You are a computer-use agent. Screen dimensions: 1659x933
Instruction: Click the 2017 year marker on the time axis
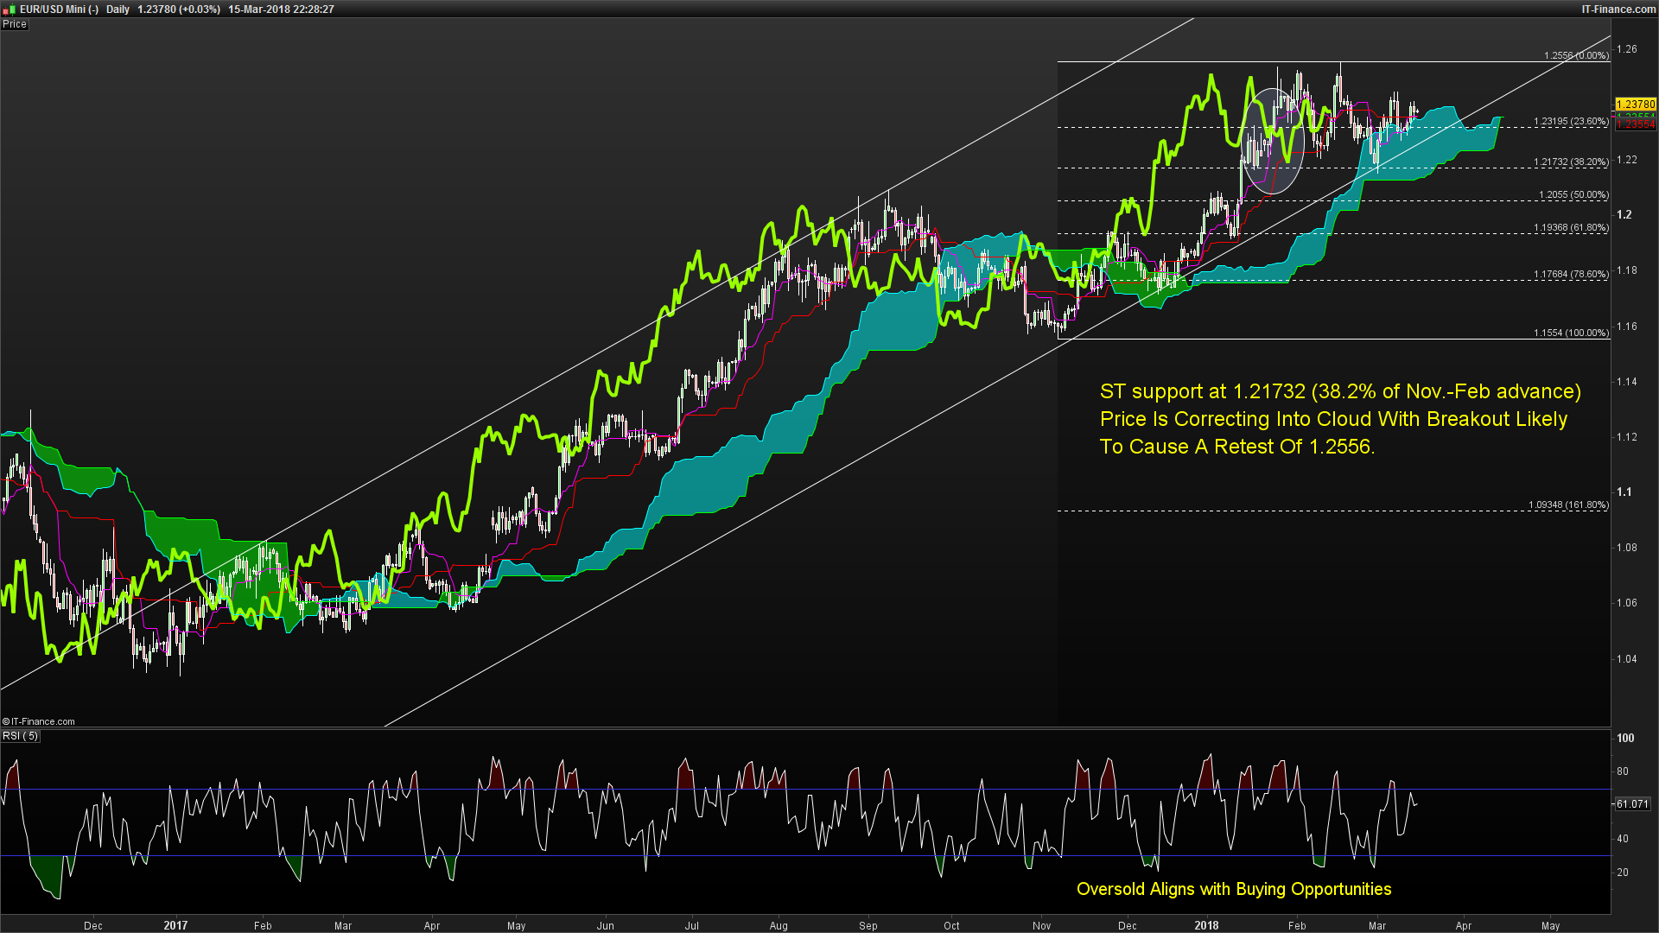[175, 925]
